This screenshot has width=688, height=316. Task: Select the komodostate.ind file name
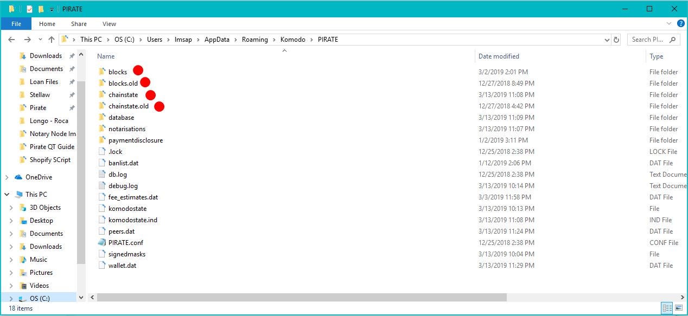click(x=133, y=220)
